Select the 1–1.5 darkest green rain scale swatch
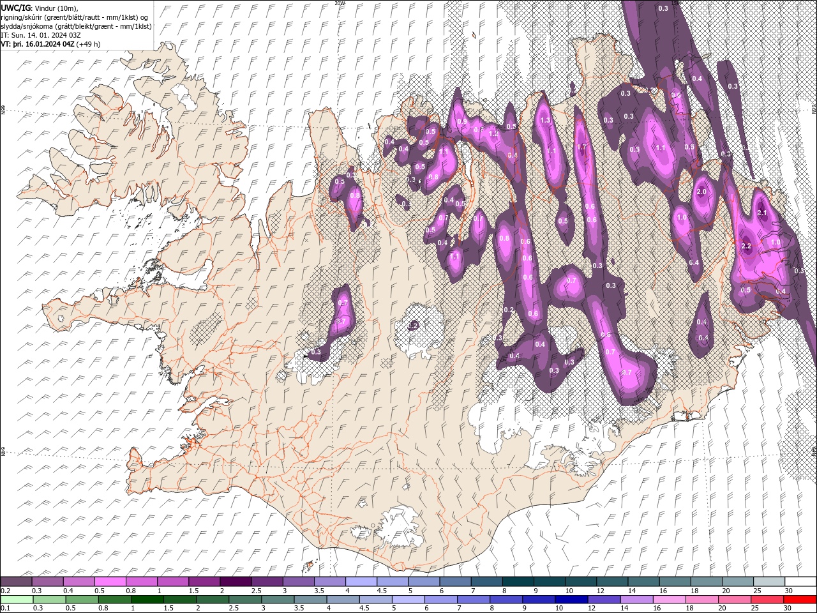Image resolution: width=817 pixels, height=613 pixels. (x=147, y=600)
